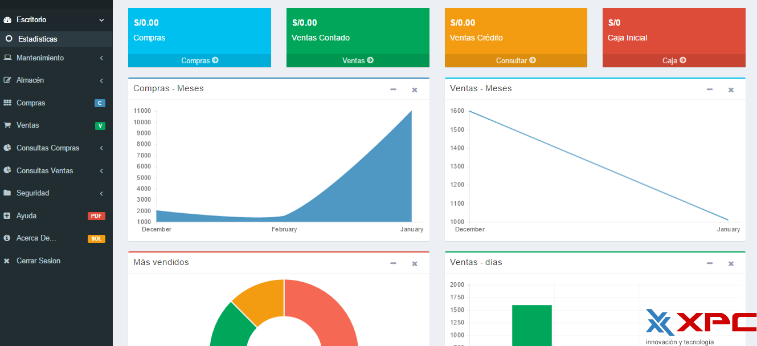Screen dimensions: 757x346
Task: Click the S/0 amount on Caja Inicial card
Action: [x=615, y=23]
